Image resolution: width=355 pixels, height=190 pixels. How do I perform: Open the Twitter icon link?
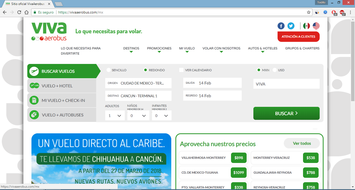pos(291,26)
